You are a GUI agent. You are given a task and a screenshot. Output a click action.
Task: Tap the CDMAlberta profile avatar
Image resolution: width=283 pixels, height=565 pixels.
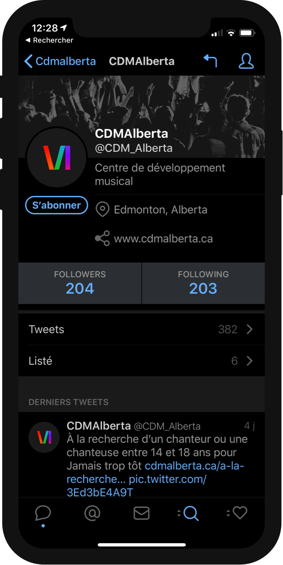point(57,158)
